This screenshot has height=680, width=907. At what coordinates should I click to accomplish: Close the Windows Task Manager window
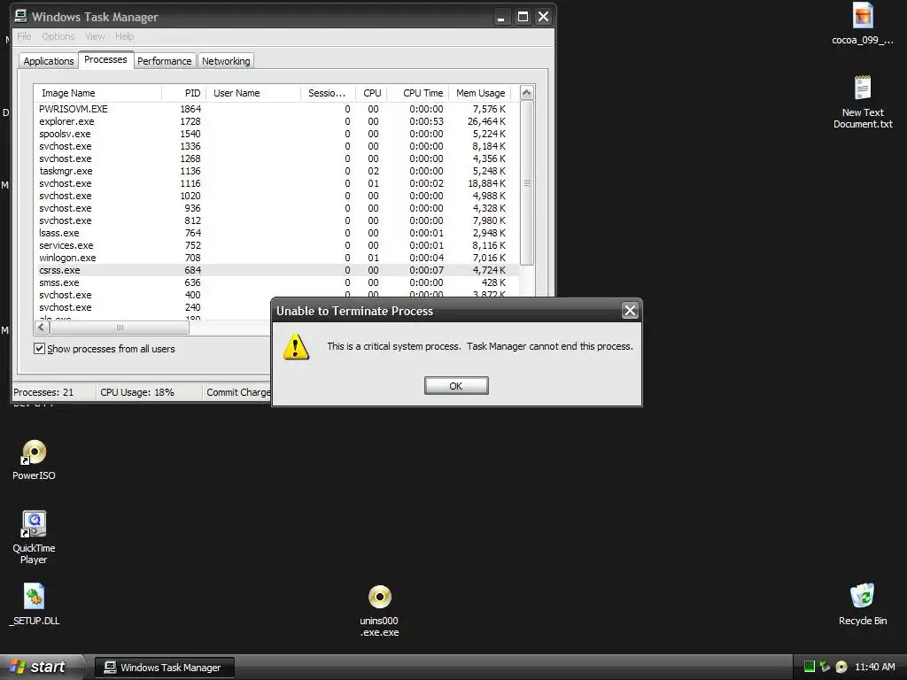pyautogui.click(x=543, y=17)
